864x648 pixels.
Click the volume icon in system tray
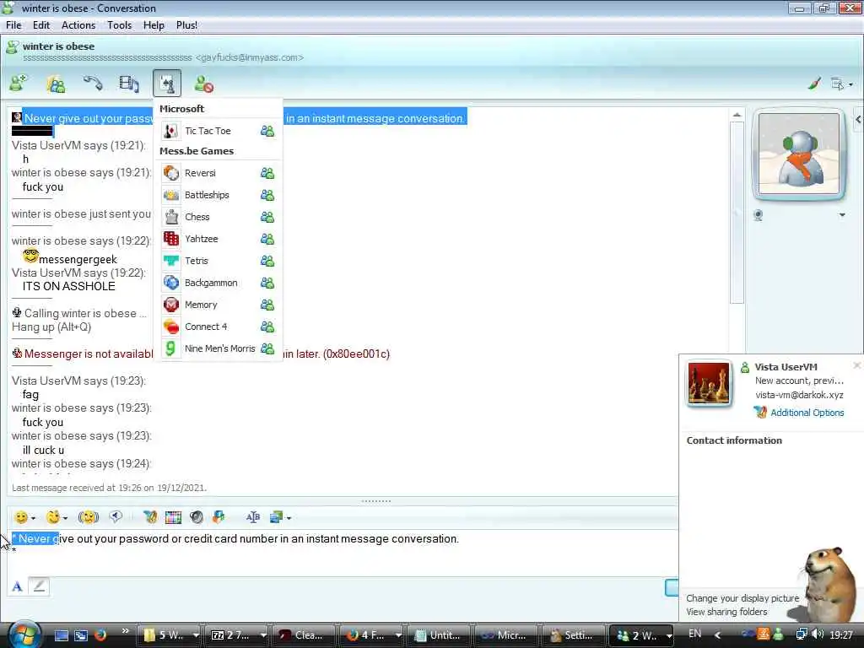pos(817,634)
